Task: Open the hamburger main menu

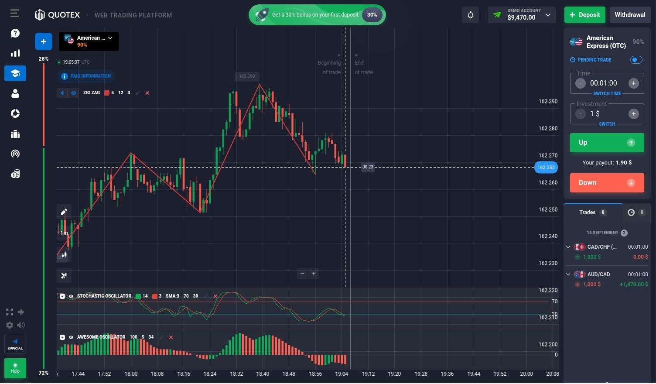Action: (x=15, y=14)
